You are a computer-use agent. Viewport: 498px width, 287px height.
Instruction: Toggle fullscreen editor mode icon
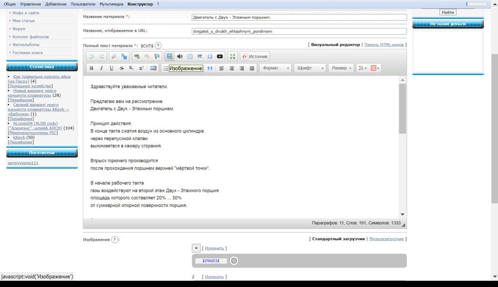coord(232,57)
